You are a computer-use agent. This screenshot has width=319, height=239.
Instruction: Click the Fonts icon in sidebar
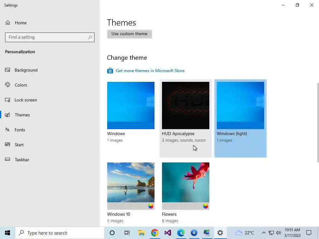7,130
